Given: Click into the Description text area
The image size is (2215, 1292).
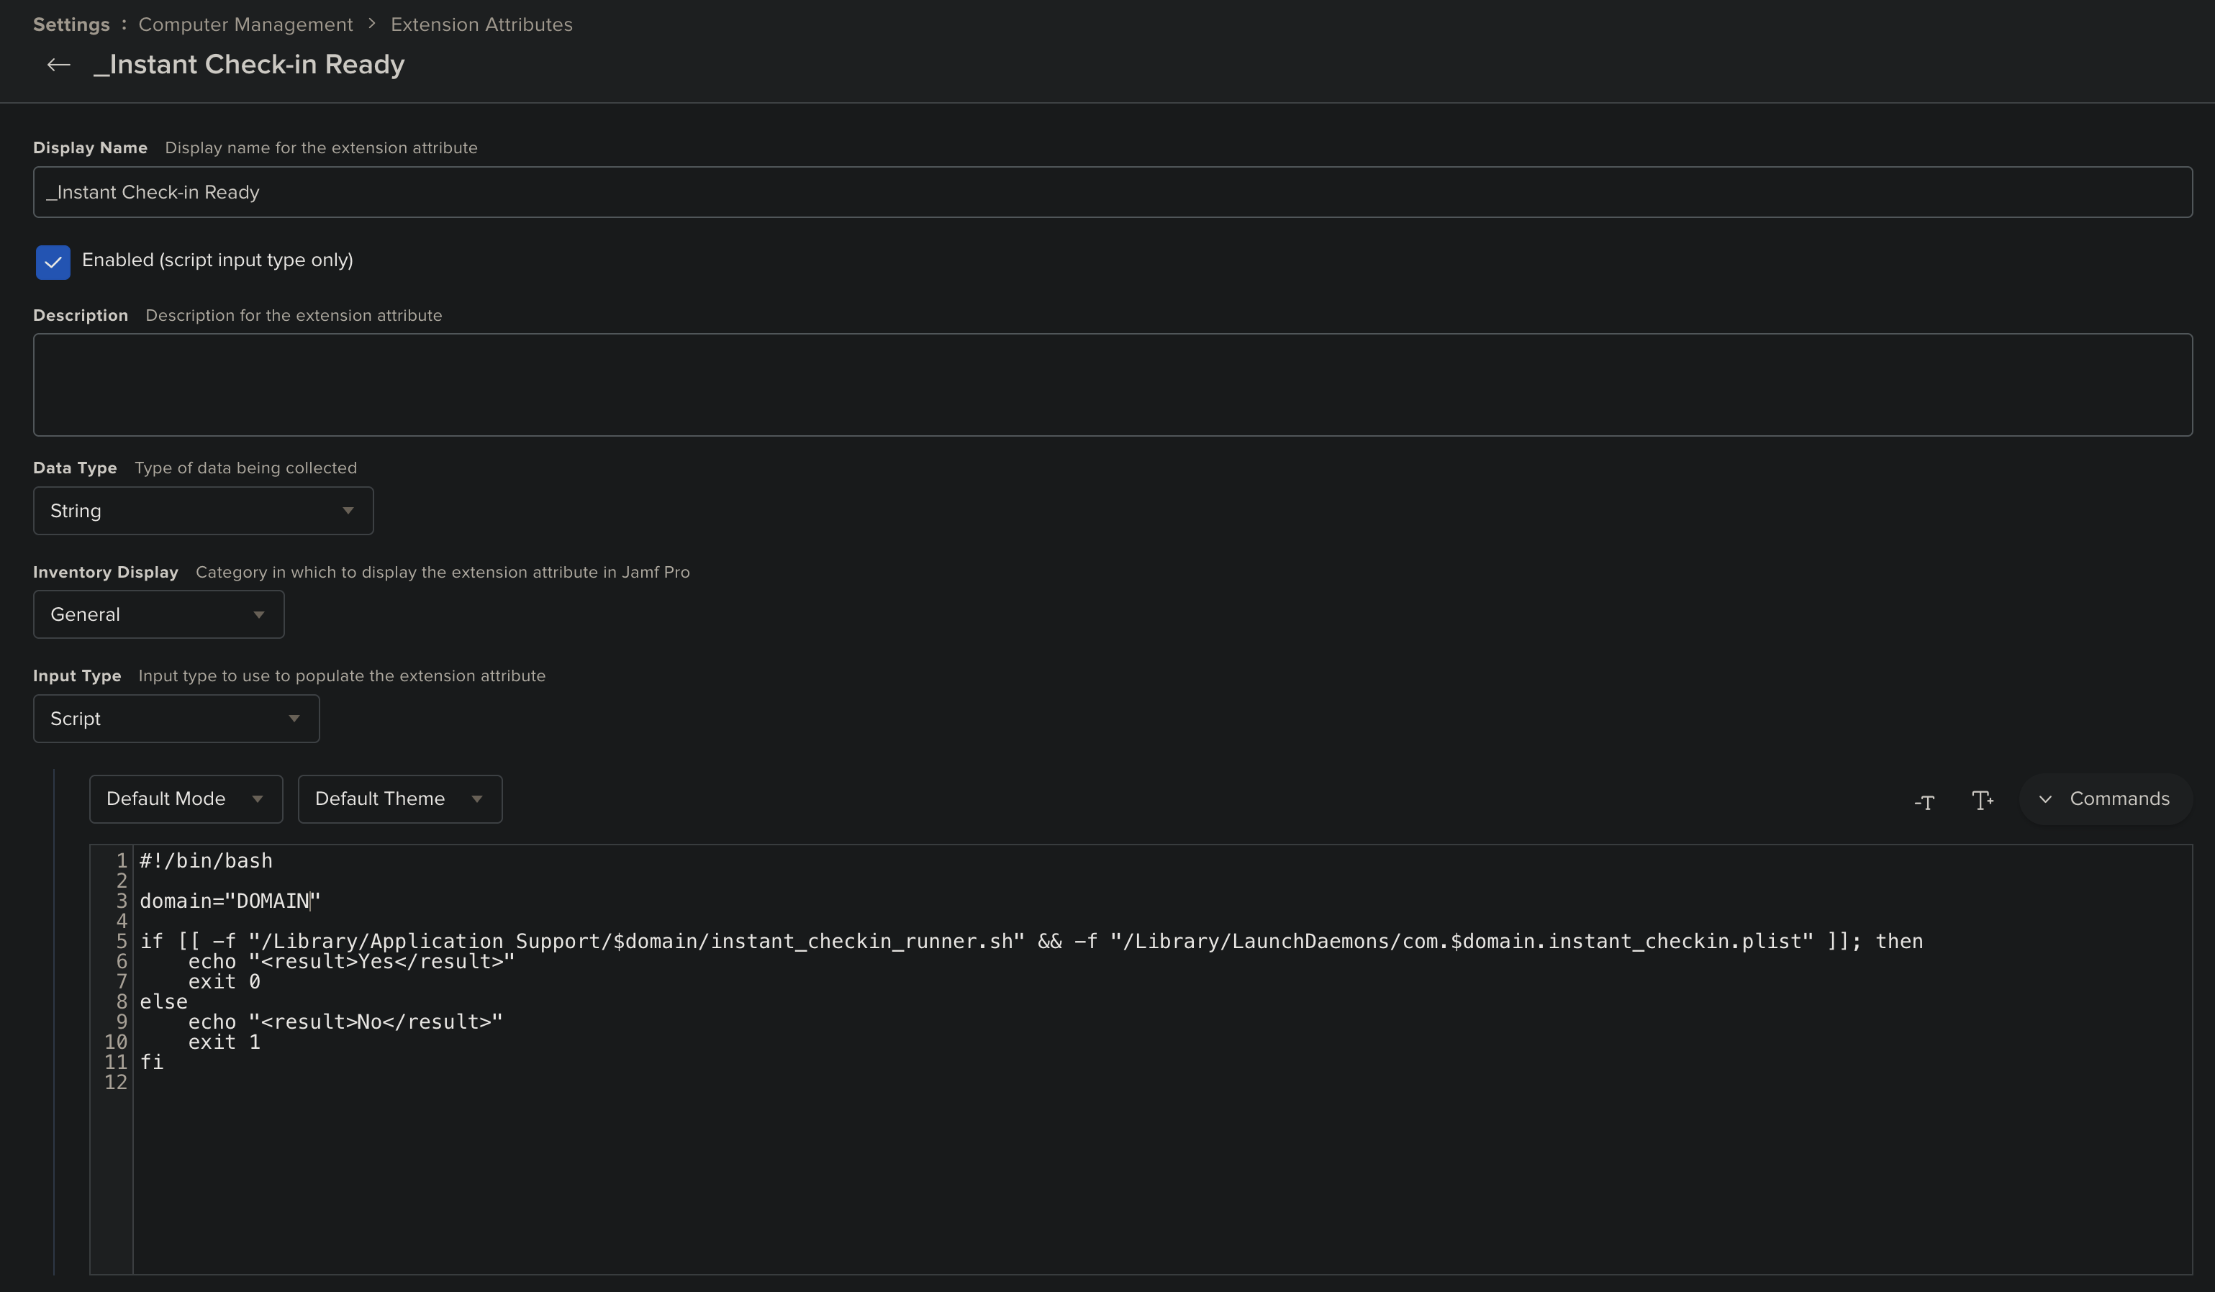Looking at the screenshot, I should point(1112,384).
